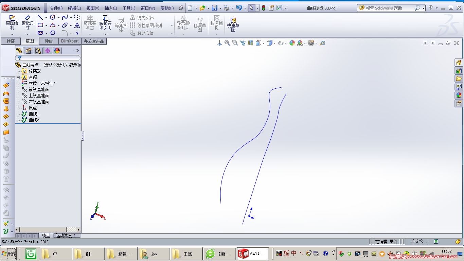The width and height of the screenshot is (464, 261).
Task: Open the 插入(I) menu
Action: (x=111, y=8)
